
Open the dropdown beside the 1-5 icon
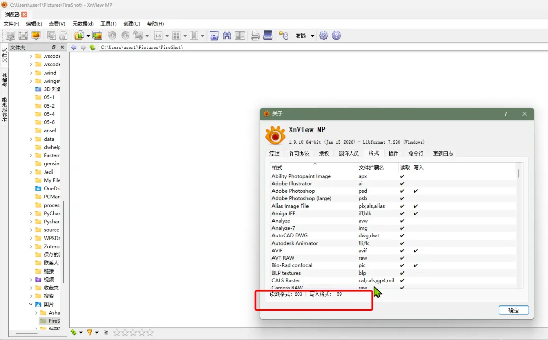[x=167, y=36]
